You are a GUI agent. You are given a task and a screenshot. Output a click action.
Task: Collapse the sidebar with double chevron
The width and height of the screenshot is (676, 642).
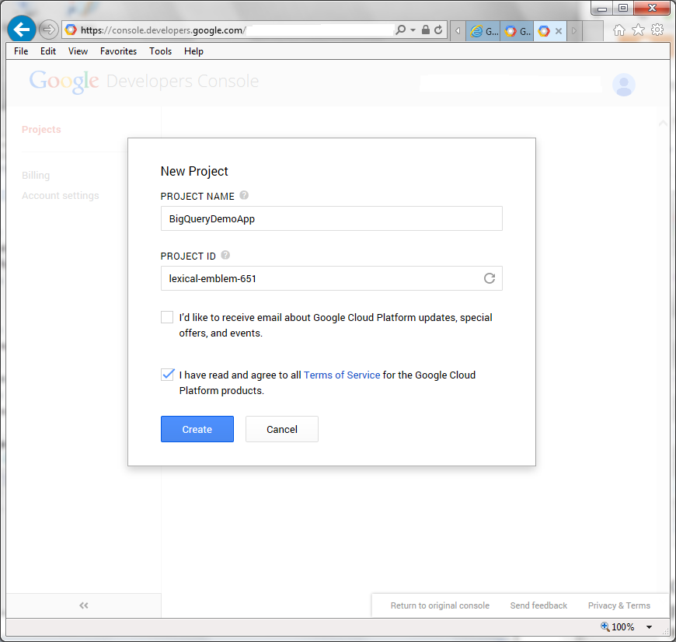(84, 605)
